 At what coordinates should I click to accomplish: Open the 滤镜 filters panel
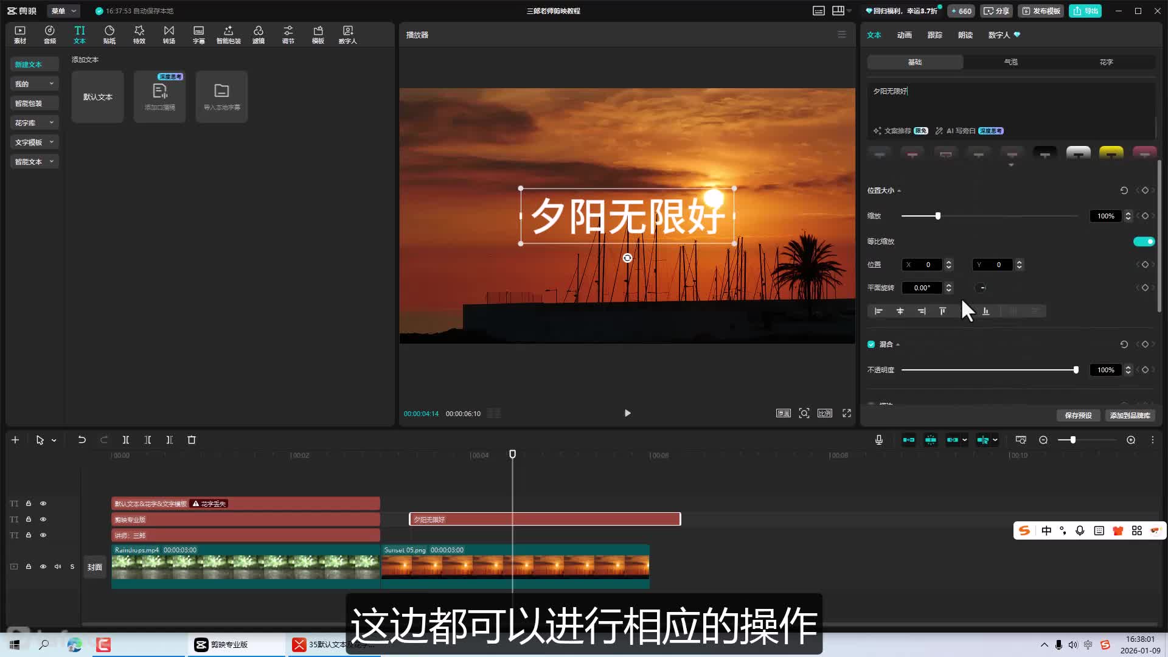(259, 34)
